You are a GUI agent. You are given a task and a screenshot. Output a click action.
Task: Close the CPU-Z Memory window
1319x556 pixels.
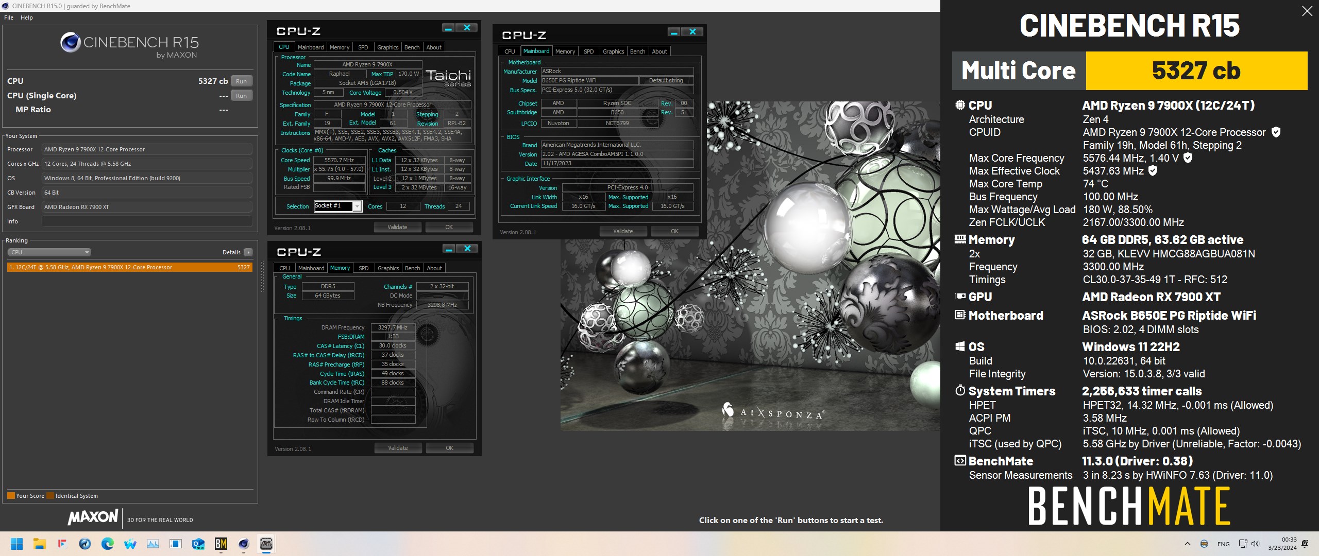(467, 249)
